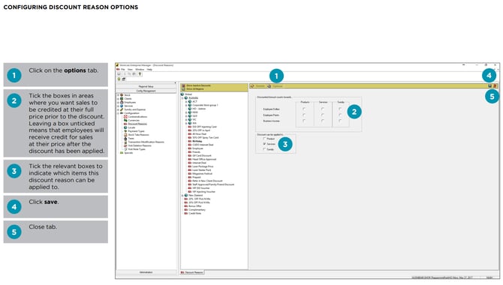Click the Australia globe icon in region tree
The width and height of the screenshot is (503, 285).
click(186, 97)
